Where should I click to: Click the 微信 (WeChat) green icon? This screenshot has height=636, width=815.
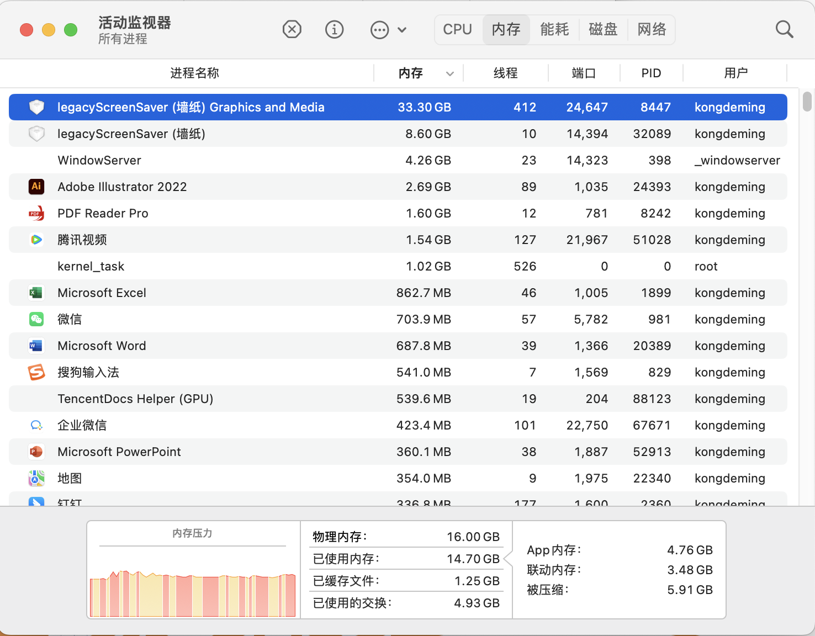[x=36, y=319]
